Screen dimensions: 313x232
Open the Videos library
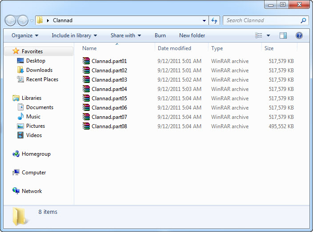point(34,135)
